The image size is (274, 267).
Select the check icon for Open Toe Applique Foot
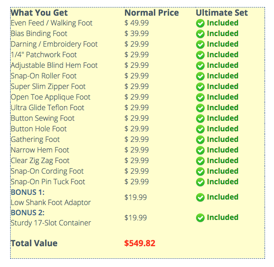click(x=200, y=98)
